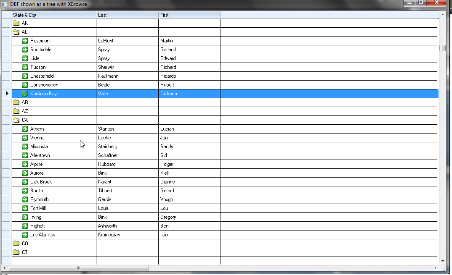Select the Last name cell 'Ashworth'
This screenshot has width=452, height=275.
[x=128, y=226]
